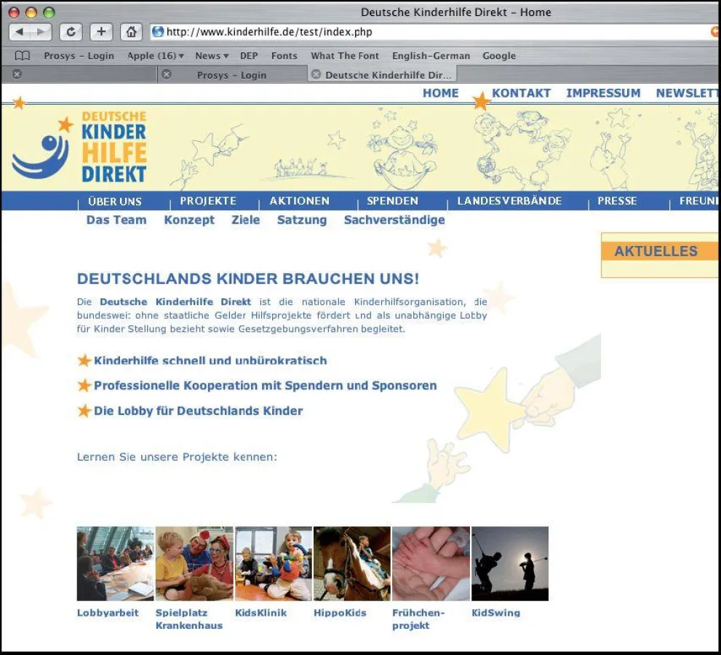Click the browser back arrow button
This screenshot has width=721, height=655.
coord(20,32)
